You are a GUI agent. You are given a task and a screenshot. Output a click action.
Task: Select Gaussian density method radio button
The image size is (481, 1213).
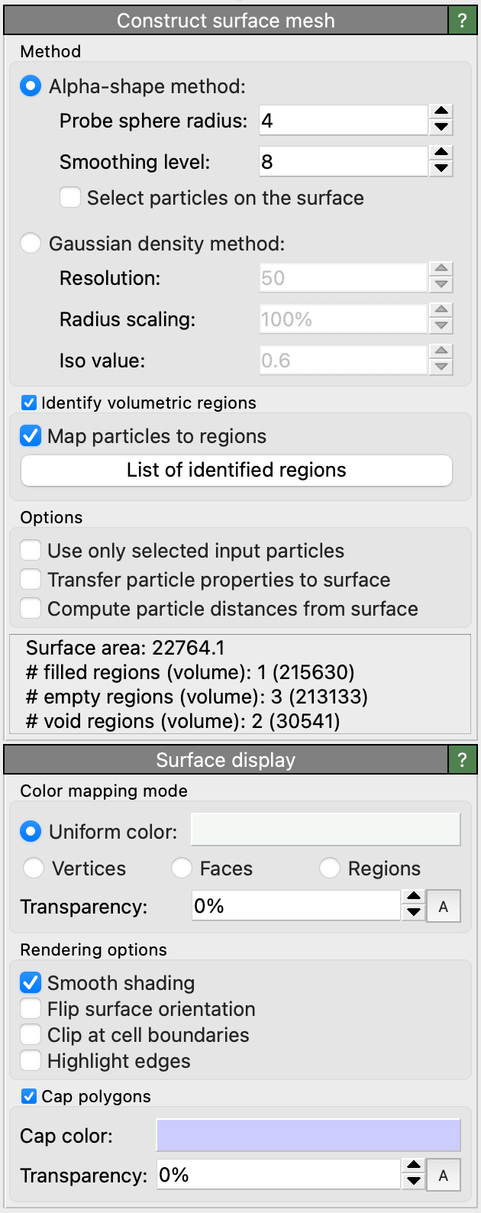(31, 244)
